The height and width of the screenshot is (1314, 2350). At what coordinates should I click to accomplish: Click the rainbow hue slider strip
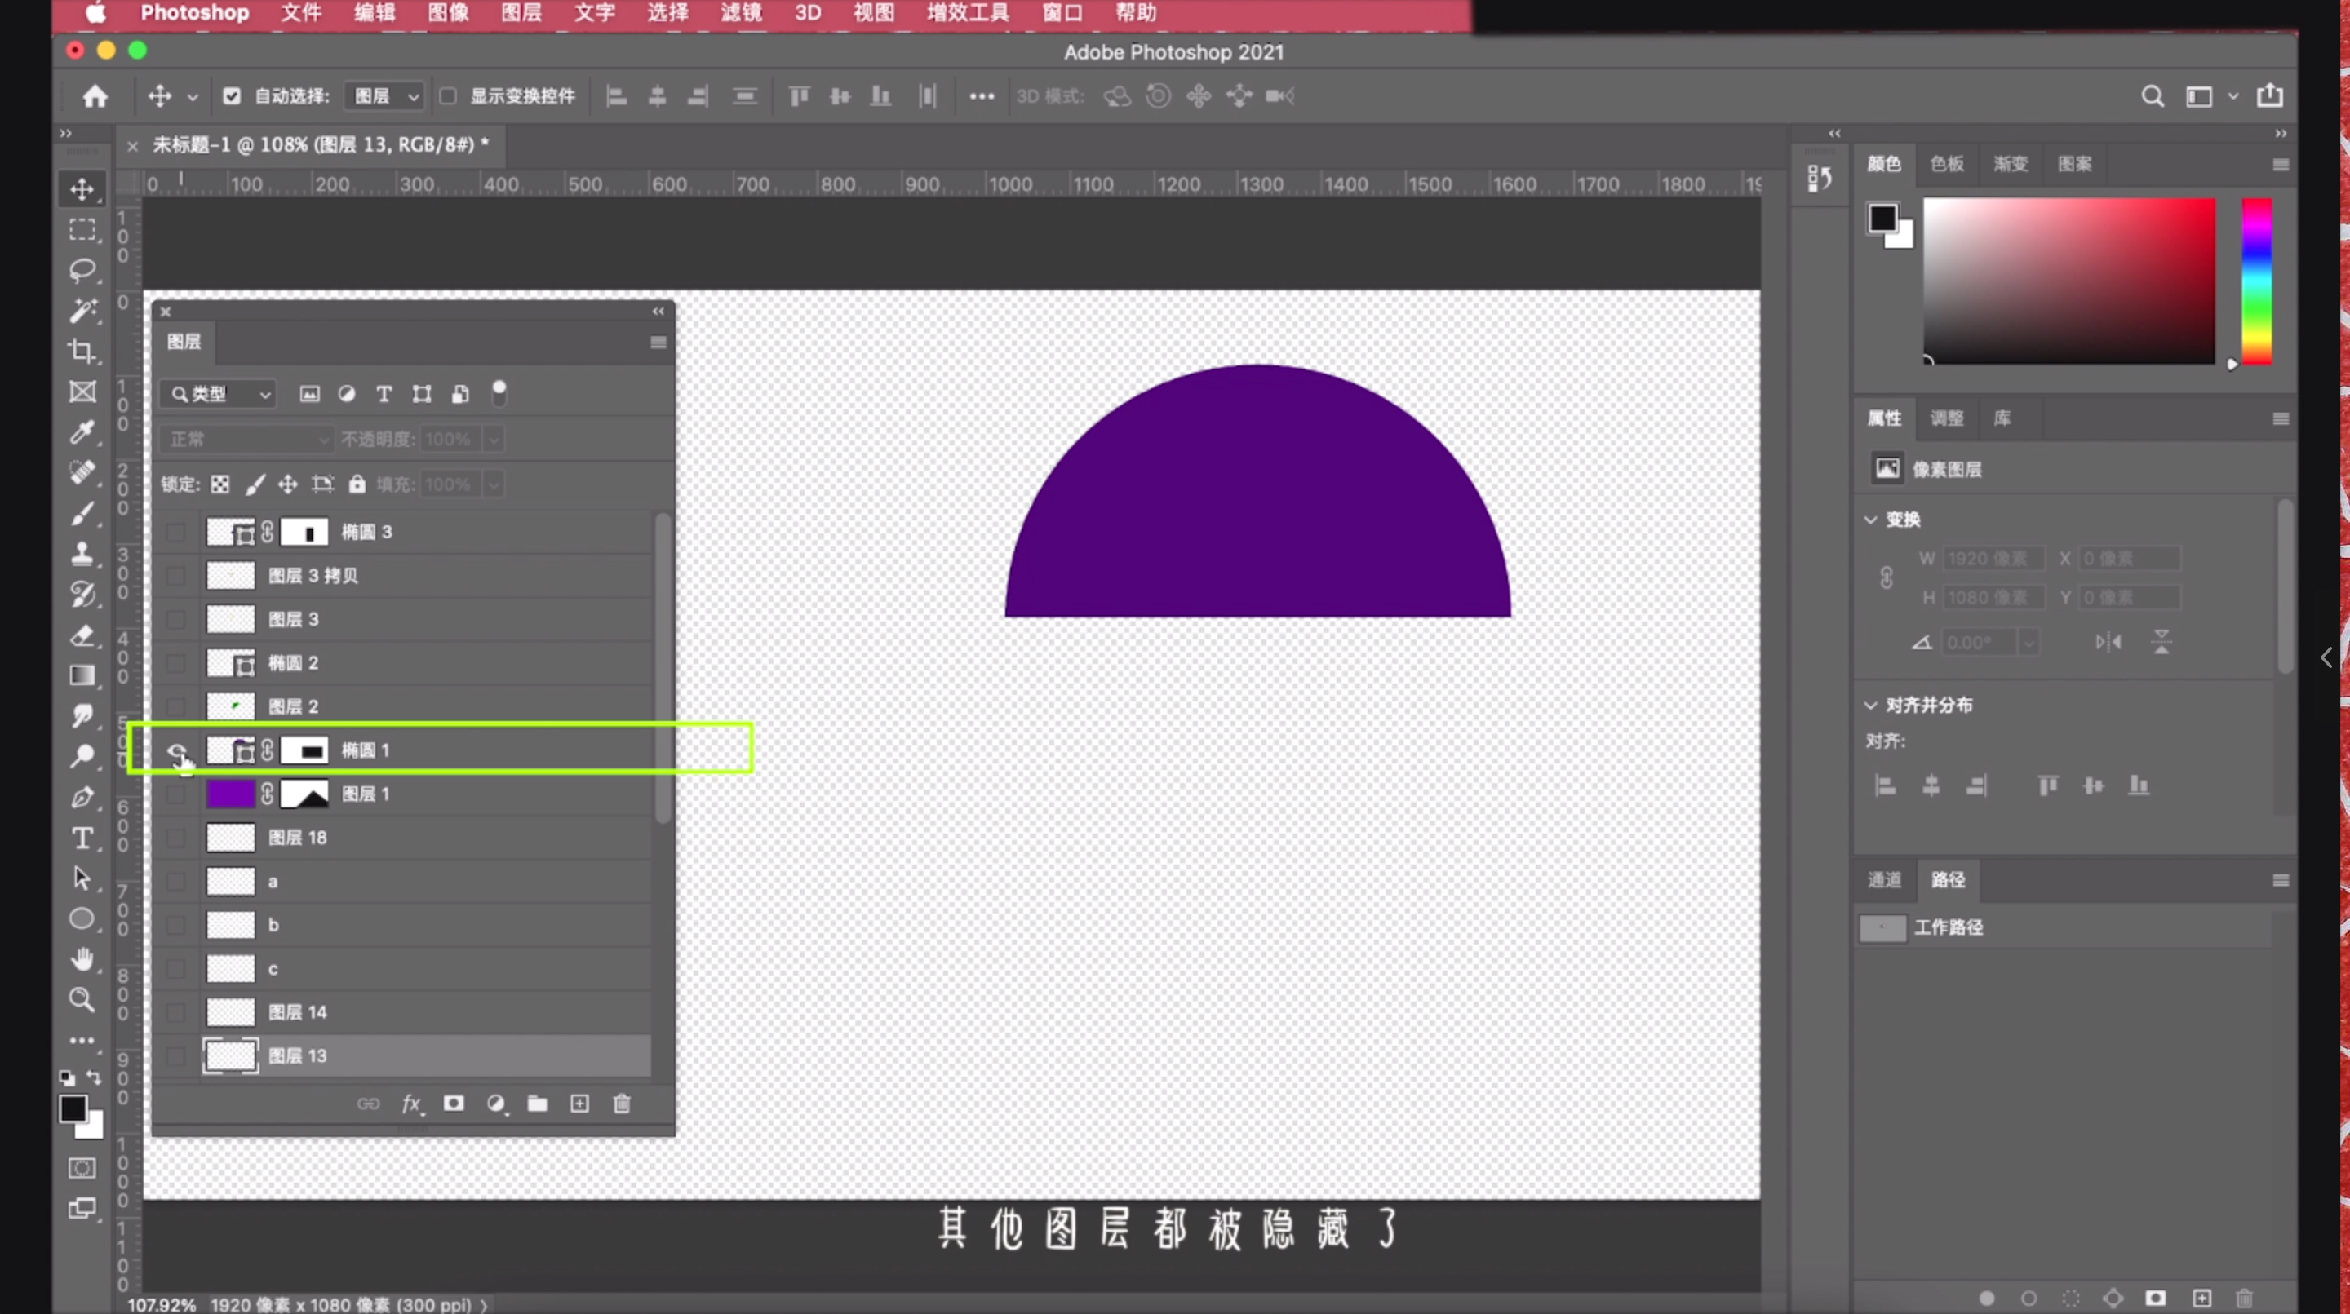(x=2257, y=281)
